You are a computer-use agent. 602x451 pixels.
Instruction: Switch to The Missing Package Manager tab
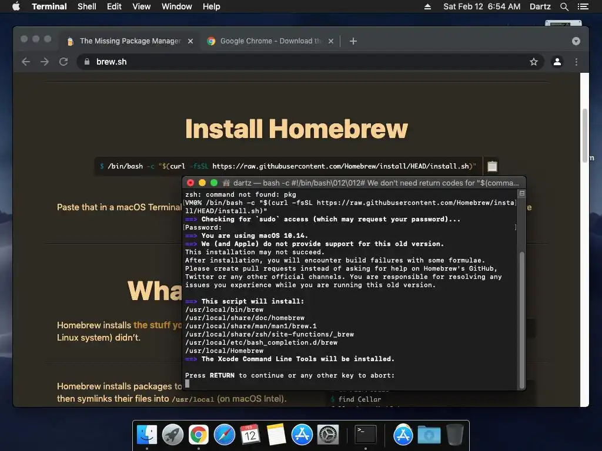coord(130,41)
